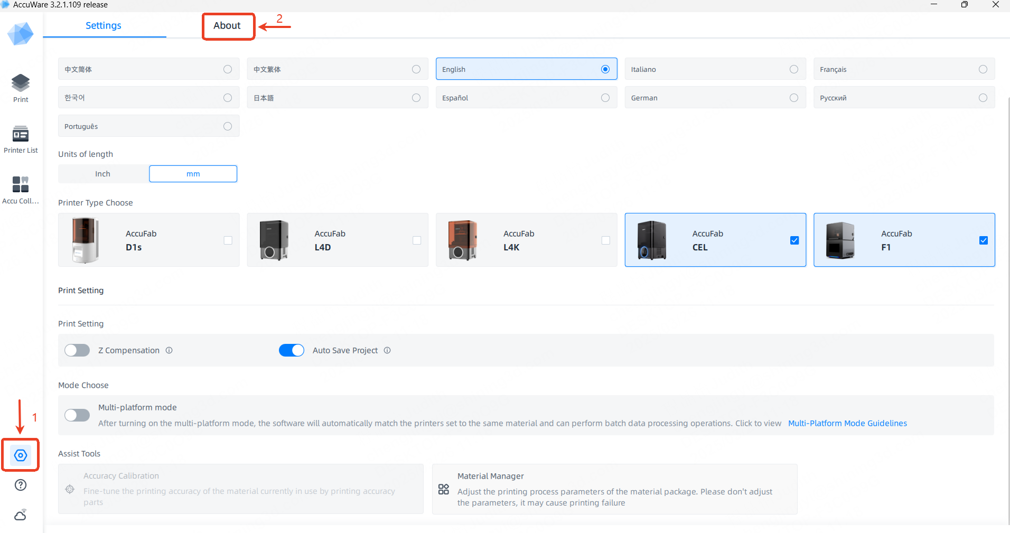
Task: Click the Units of length label
Action: point(86,154)
